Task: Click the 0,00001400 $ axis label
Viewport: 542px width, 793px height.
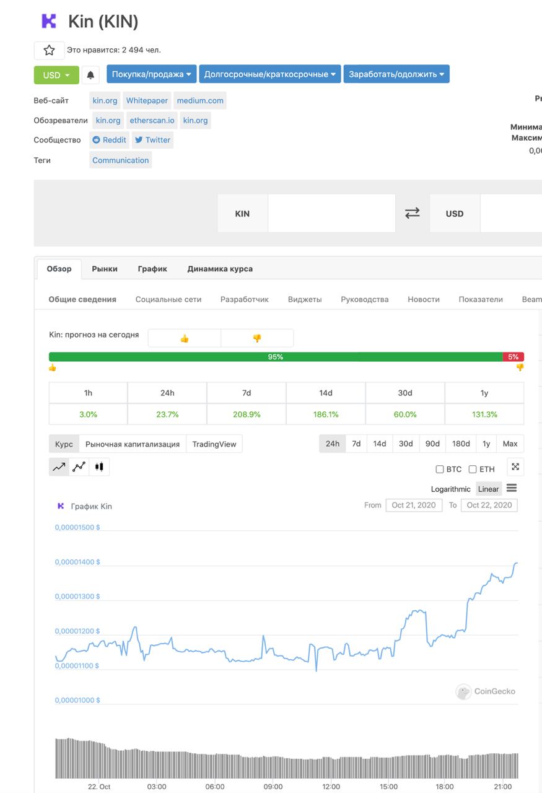Action: tap(77, 562)
